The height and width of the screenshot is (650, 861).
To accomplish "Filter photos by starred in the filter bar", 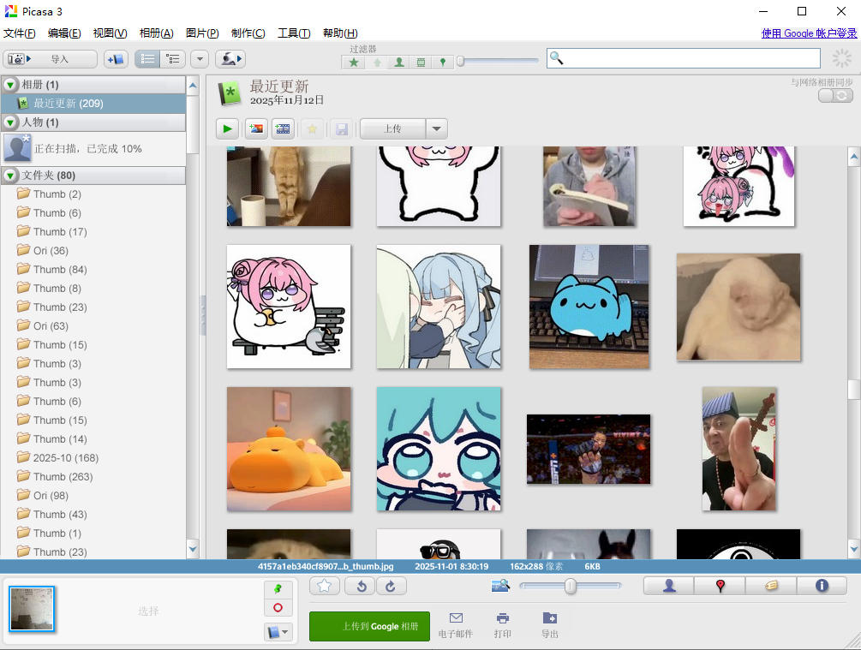I will pos(353,63).
